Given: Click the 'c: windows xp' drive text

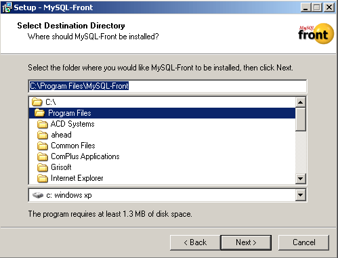Looking at the screenshot, I should coord(69,195).
